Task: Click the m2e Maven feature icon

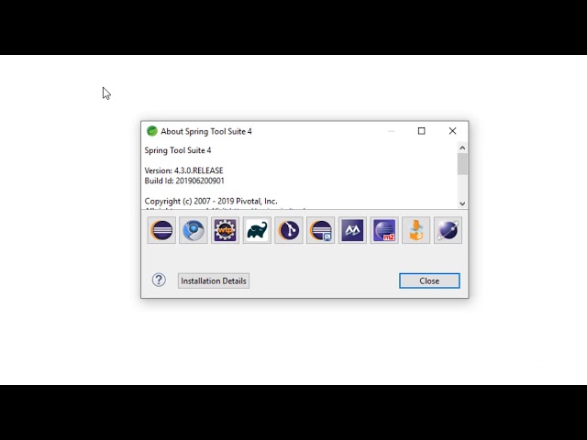Action: 384,230
